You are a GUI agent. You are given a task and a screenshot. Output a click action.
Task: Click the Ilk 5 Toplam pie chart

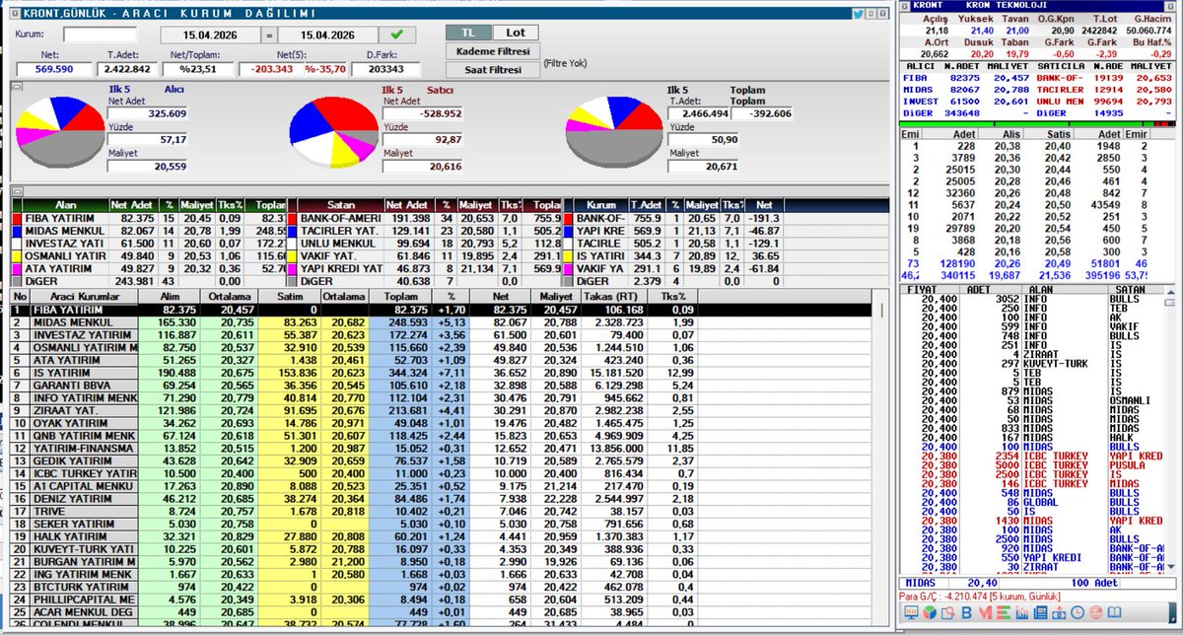[x=613, y=133]
